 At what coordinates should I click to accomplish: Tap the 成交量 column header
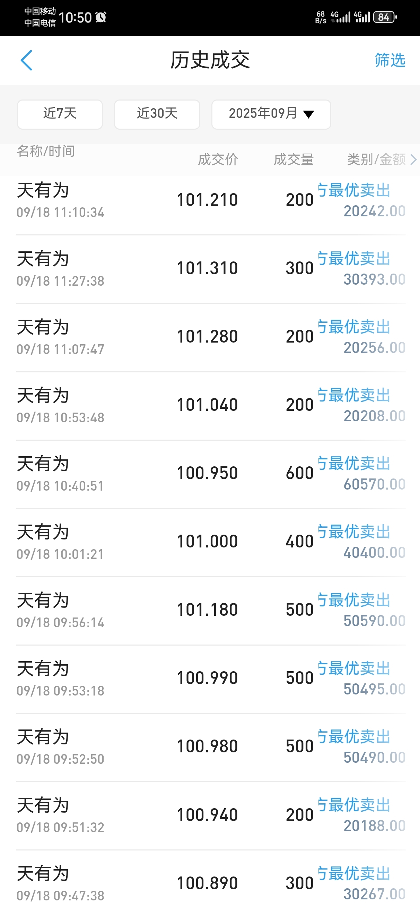pos(294,160)
